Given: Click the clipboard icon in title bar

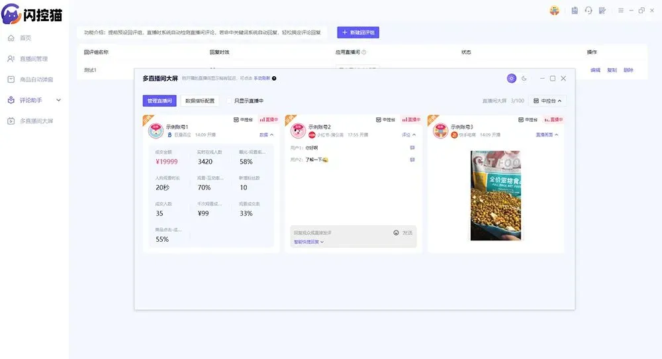Looking at the screenshot, I should tap(575, 11).
